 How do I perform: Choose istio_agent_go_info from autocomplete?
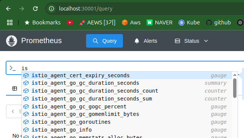[x=127, y=130]
